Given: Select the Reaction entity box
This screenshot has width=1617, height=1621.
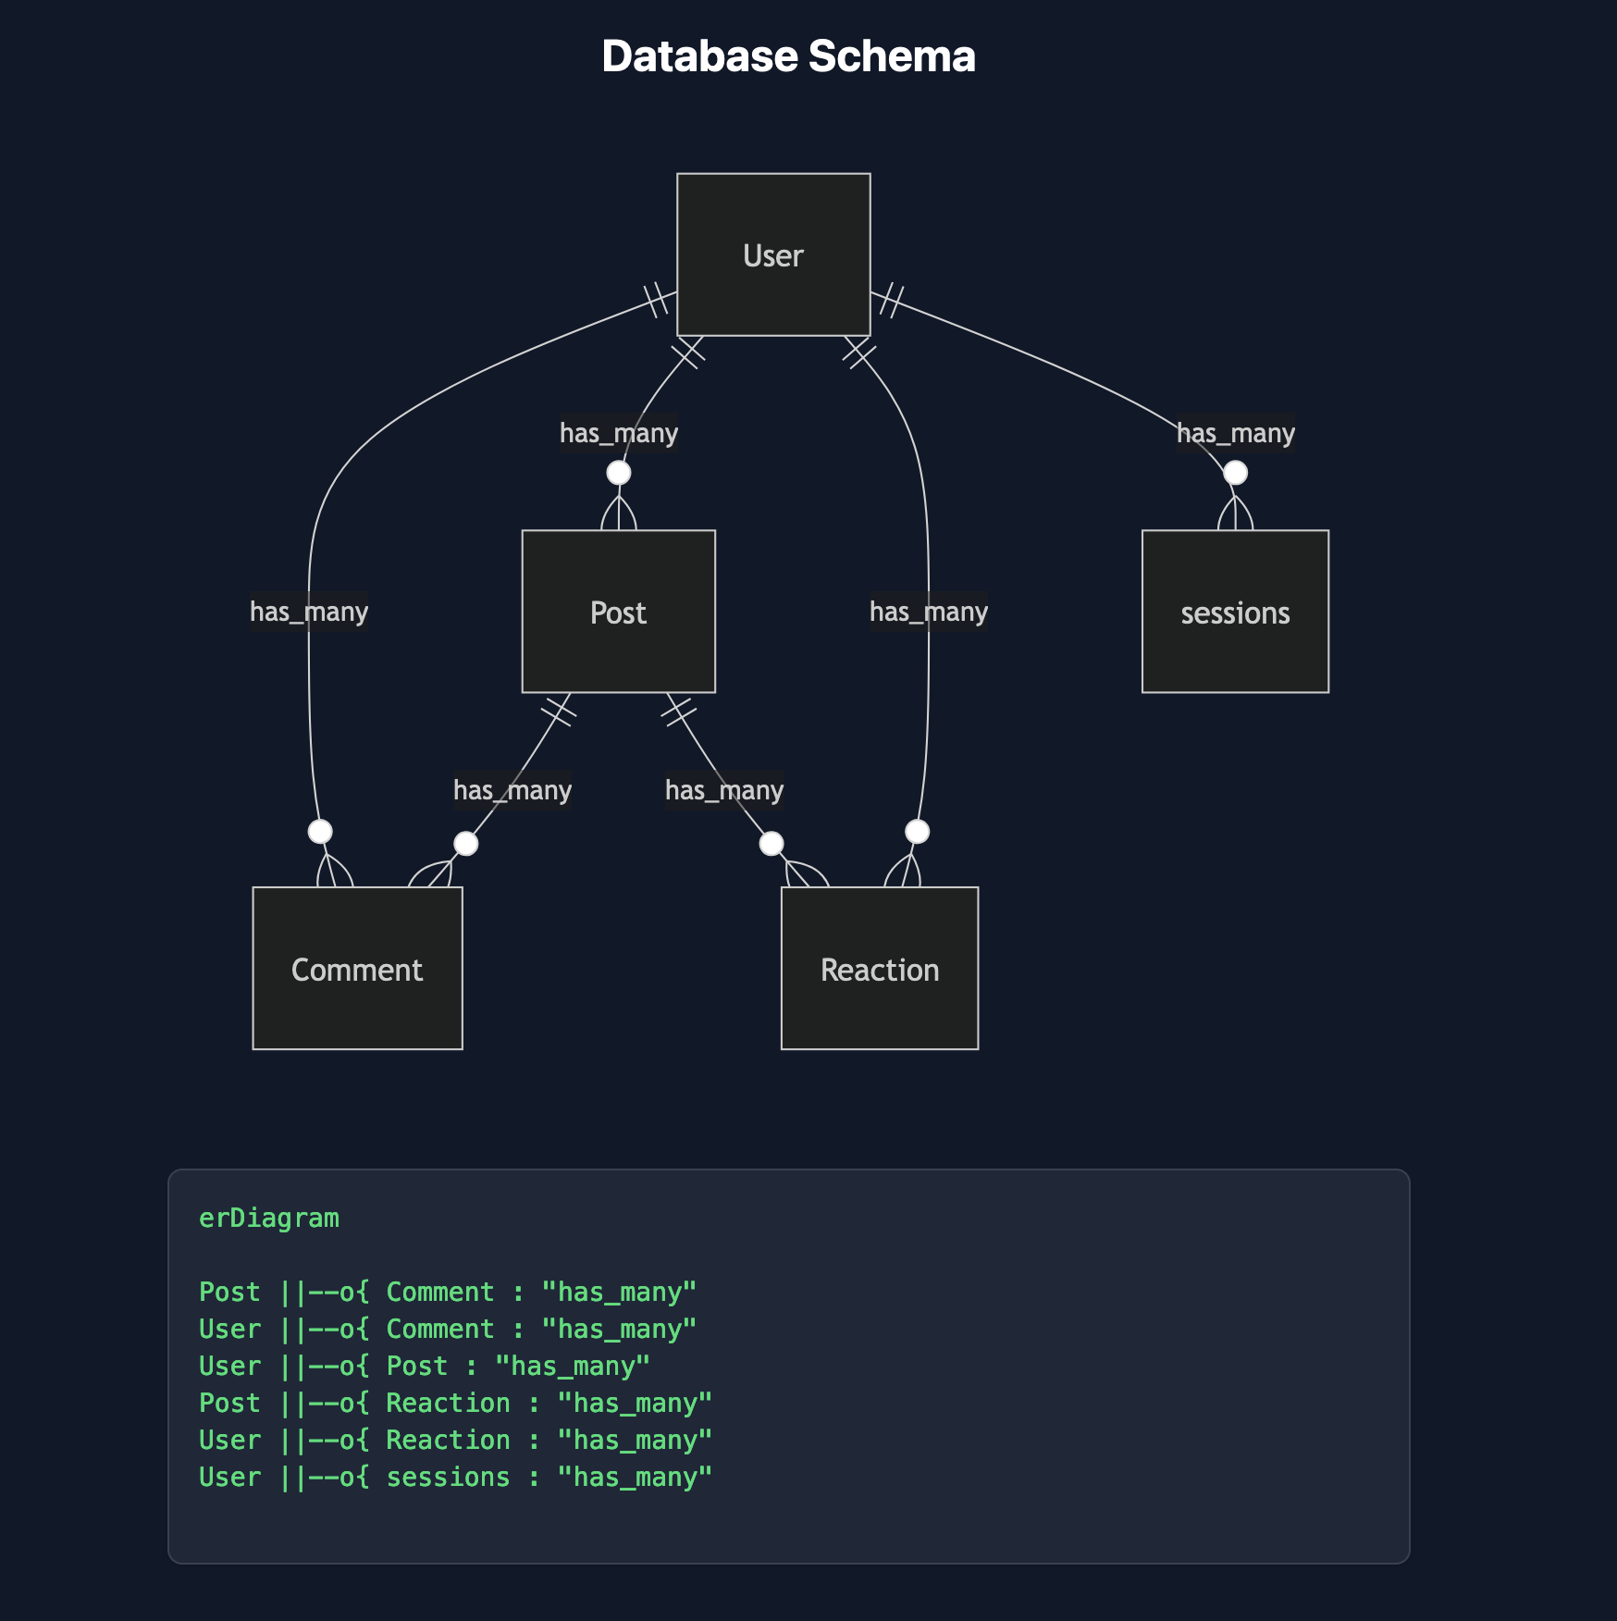Looking at the screenshot, I should [x=879, y=969].
